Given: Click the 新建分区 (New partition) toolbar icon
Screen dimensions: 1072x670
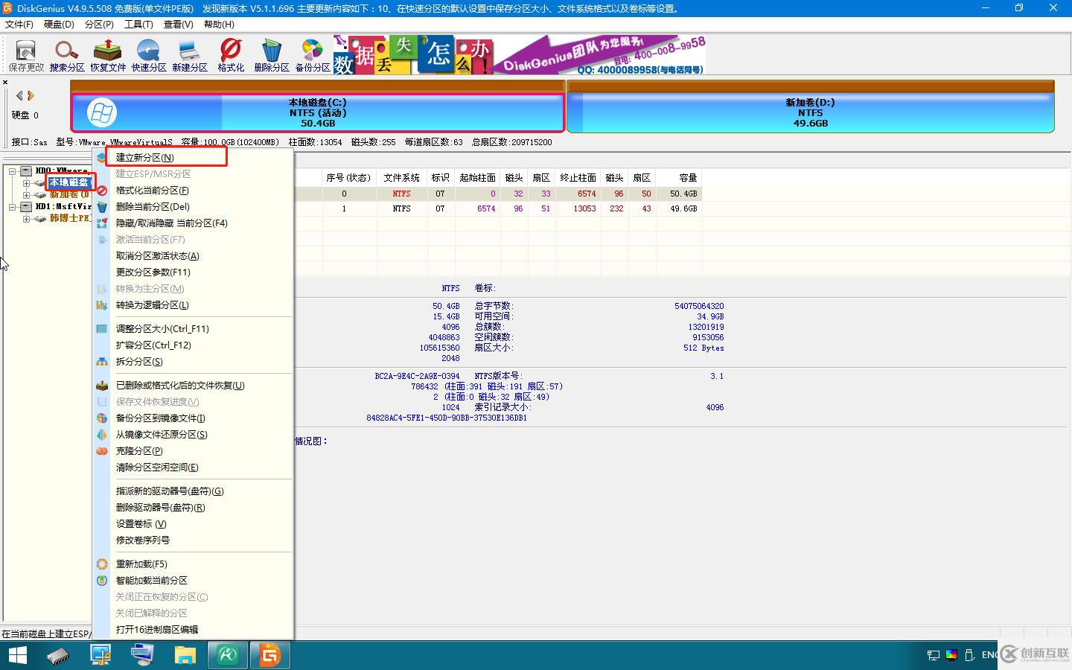Looking at the screenshot, I should pos(190,55).
